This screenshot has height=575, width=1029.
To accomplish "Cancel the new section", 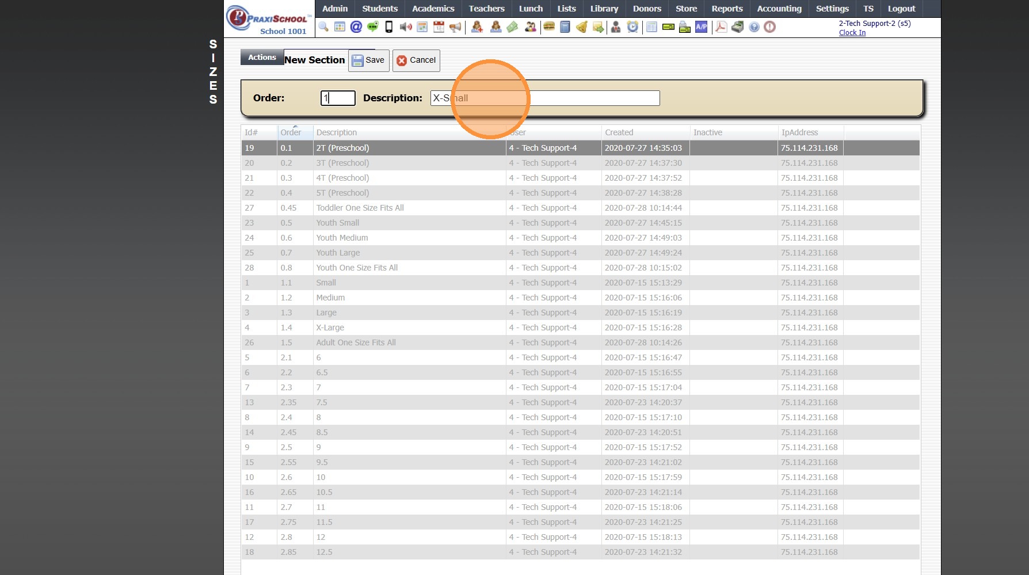I will click(416, 60).
